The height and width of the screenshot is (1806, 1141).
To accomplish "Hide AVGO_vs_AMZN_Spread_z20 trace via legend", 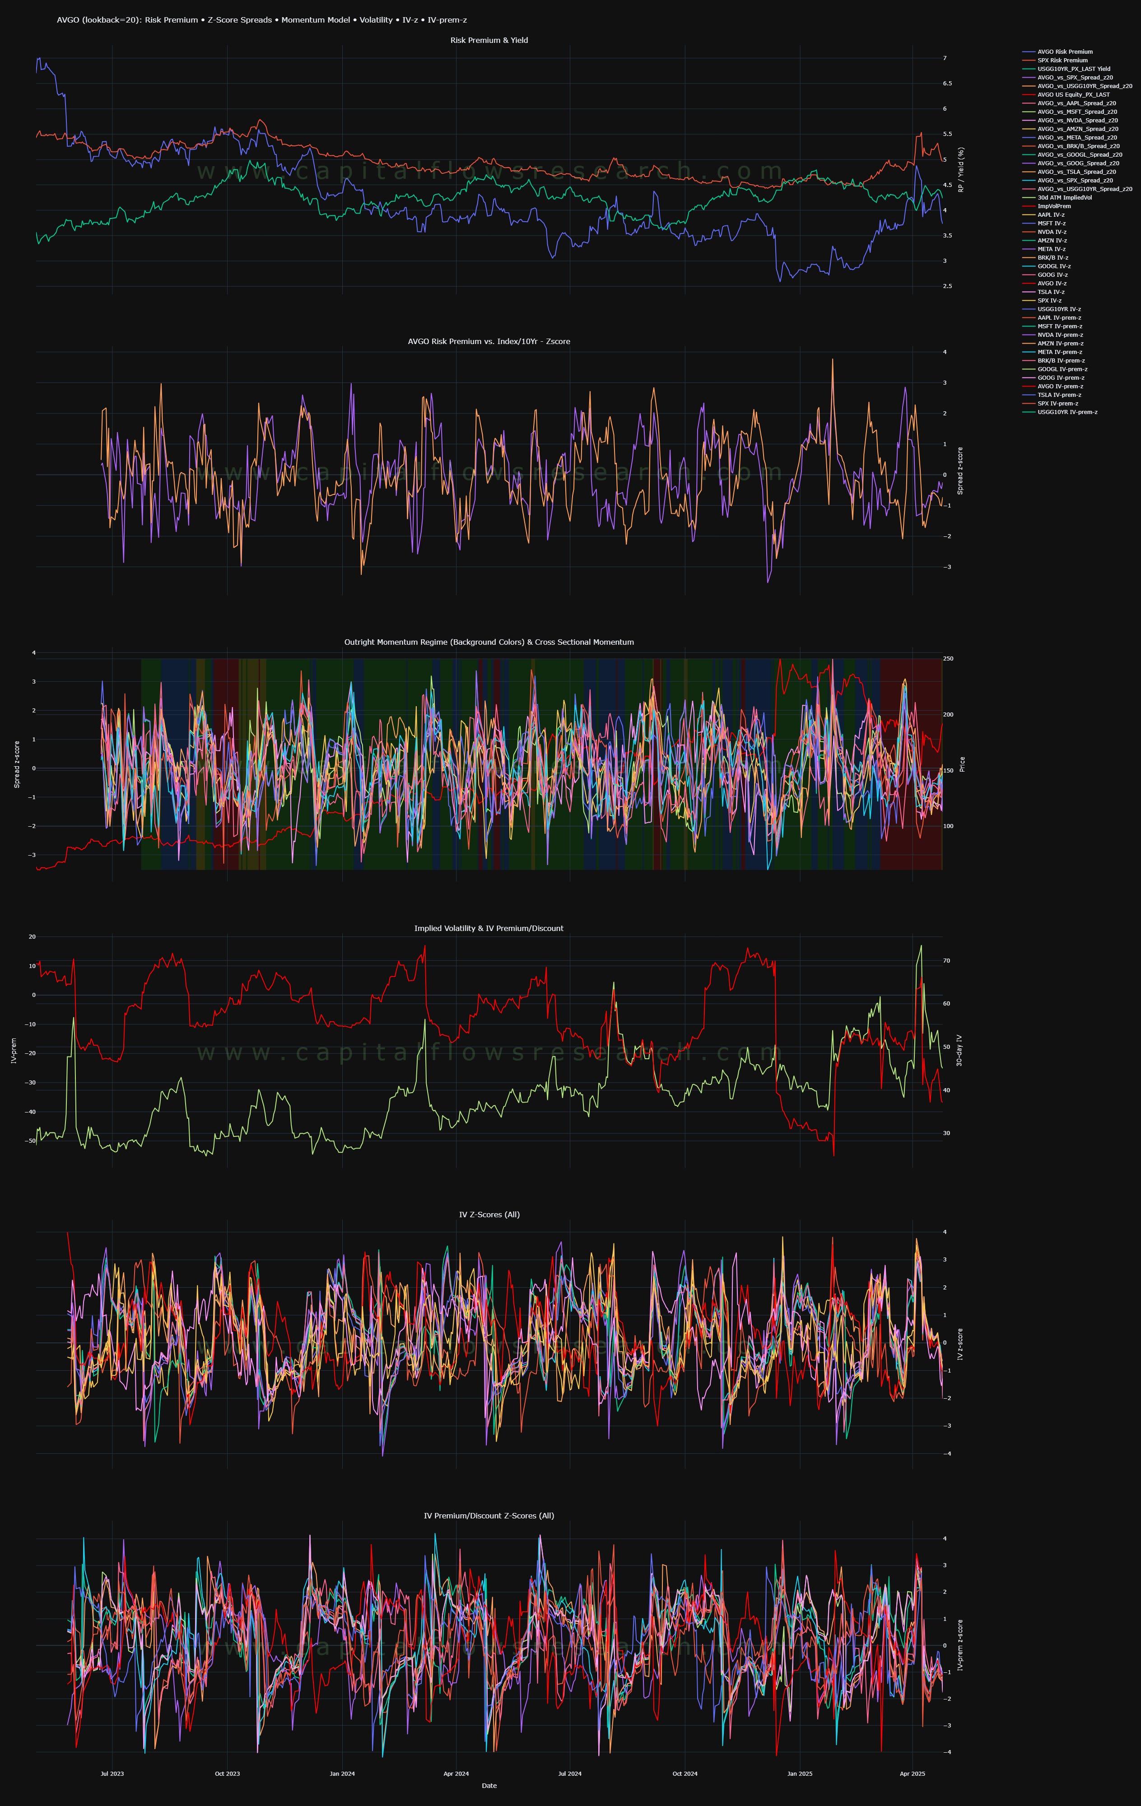I will 1070,129.
